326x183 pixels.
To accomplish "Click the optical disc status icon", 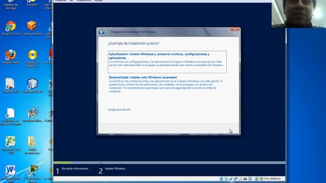I will pos(226,178).
